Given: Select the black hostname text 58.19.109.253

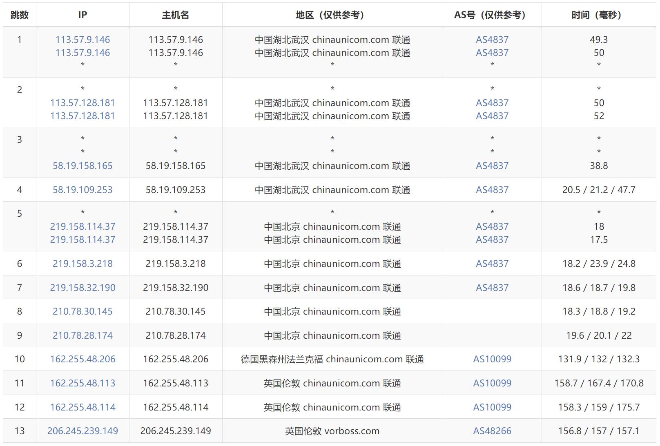Looking at the screenshot, I should click(x=176, y=190).
